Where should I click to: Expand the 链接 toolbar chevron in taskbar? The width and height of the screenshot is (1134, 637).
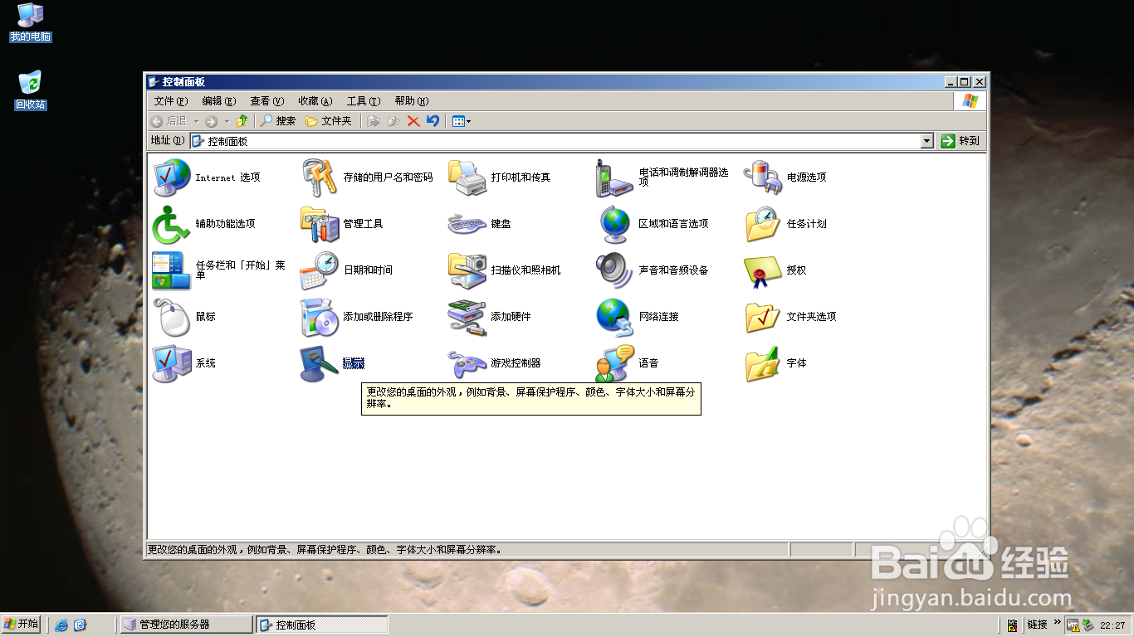click(x=1057, y=621)
